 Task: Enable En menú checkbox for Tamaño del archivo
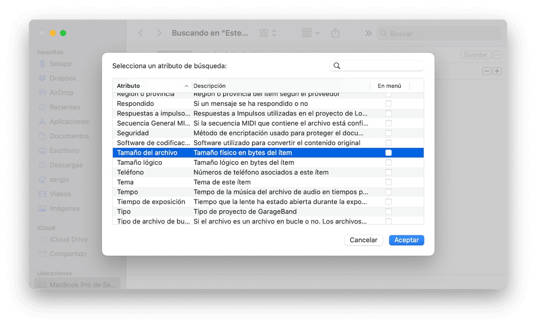coord(388,153)
